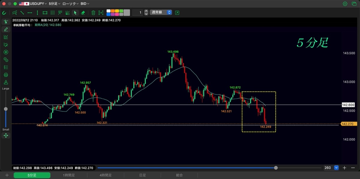Pick the horizontal line drawing tool
The height and width of the screenshot is (179, 360).
[x=30, y=13]
